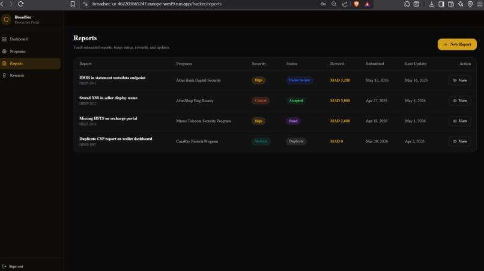Click the Report column header
The image size is (484, 271).
(85, 64)
